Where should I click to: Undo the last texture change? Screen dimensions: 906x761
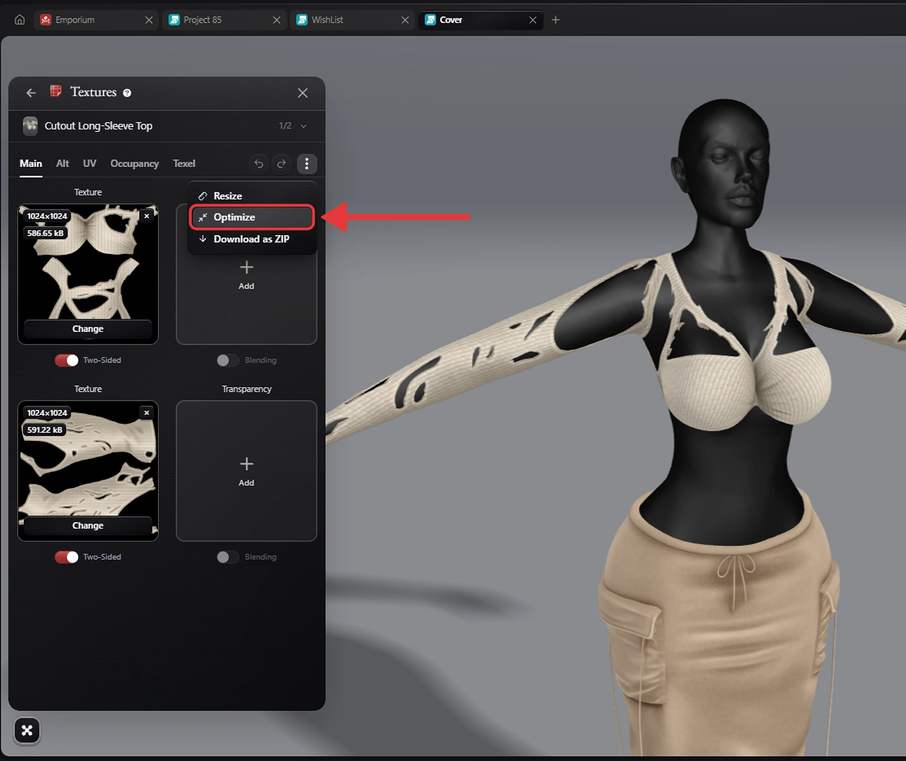[x=259, y=164]
